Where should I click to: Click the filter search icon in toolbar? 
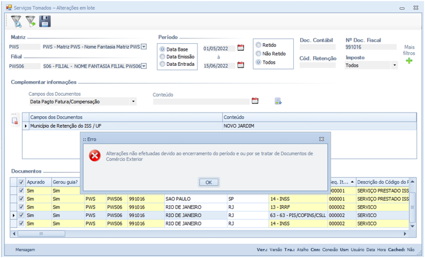pos(16,21)
